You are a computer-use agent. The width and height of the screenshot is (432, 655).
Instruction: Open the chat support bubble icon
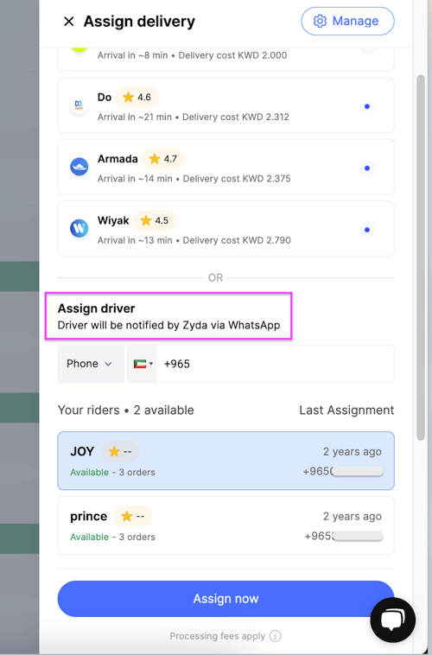[x=393, y=620]
